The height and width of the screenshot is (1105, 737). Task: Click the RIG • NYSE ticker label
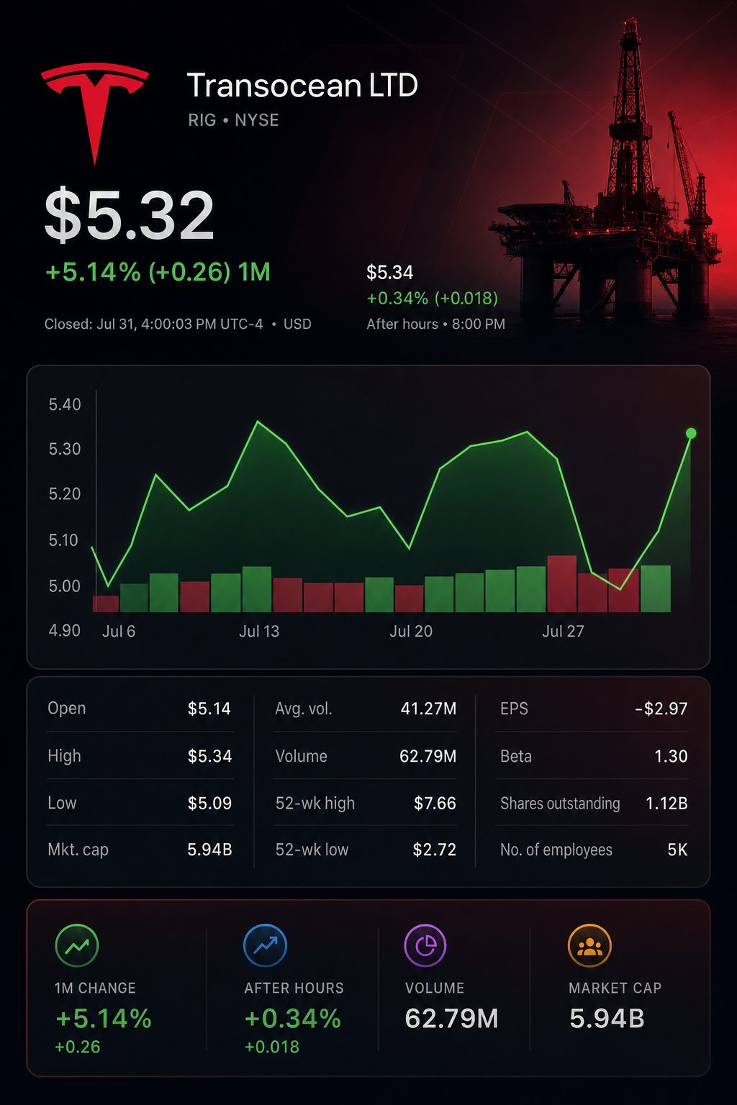click(234, 120)
